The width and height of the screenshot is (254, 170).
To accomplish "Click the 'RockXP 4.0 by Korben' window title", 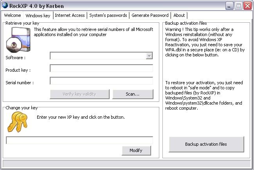I will click(36, 6).
